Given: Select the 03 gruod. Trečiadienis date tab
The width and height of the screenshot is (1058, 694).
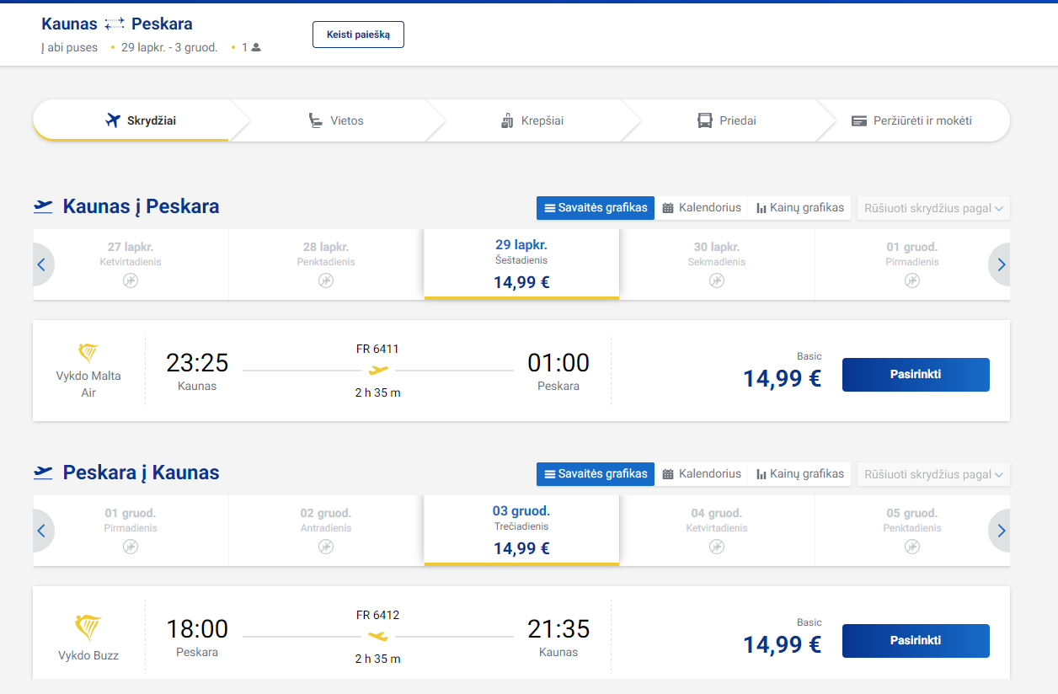Looking at the screenshot, I should click(521, 530).
